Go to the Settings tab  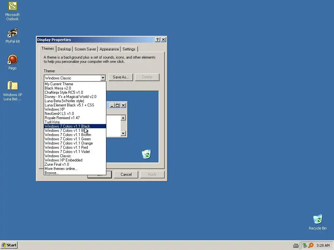tap(129, 49)
